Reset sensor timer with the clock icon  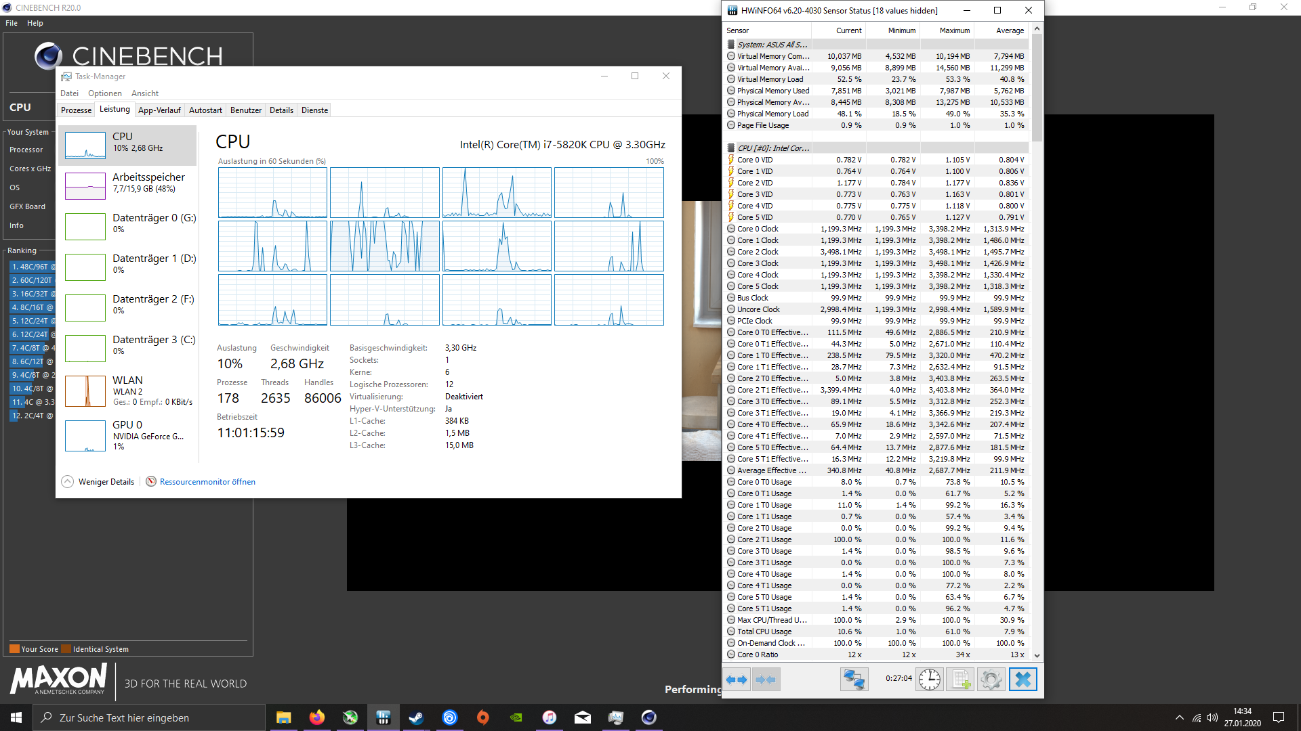(x=930, y=680)
